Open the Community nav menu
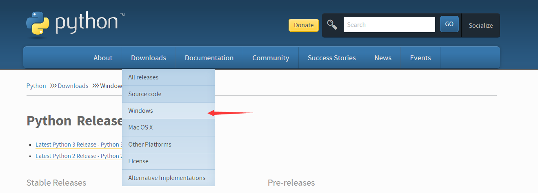This screenshot has width=538, height=193. tap(271, 58)
